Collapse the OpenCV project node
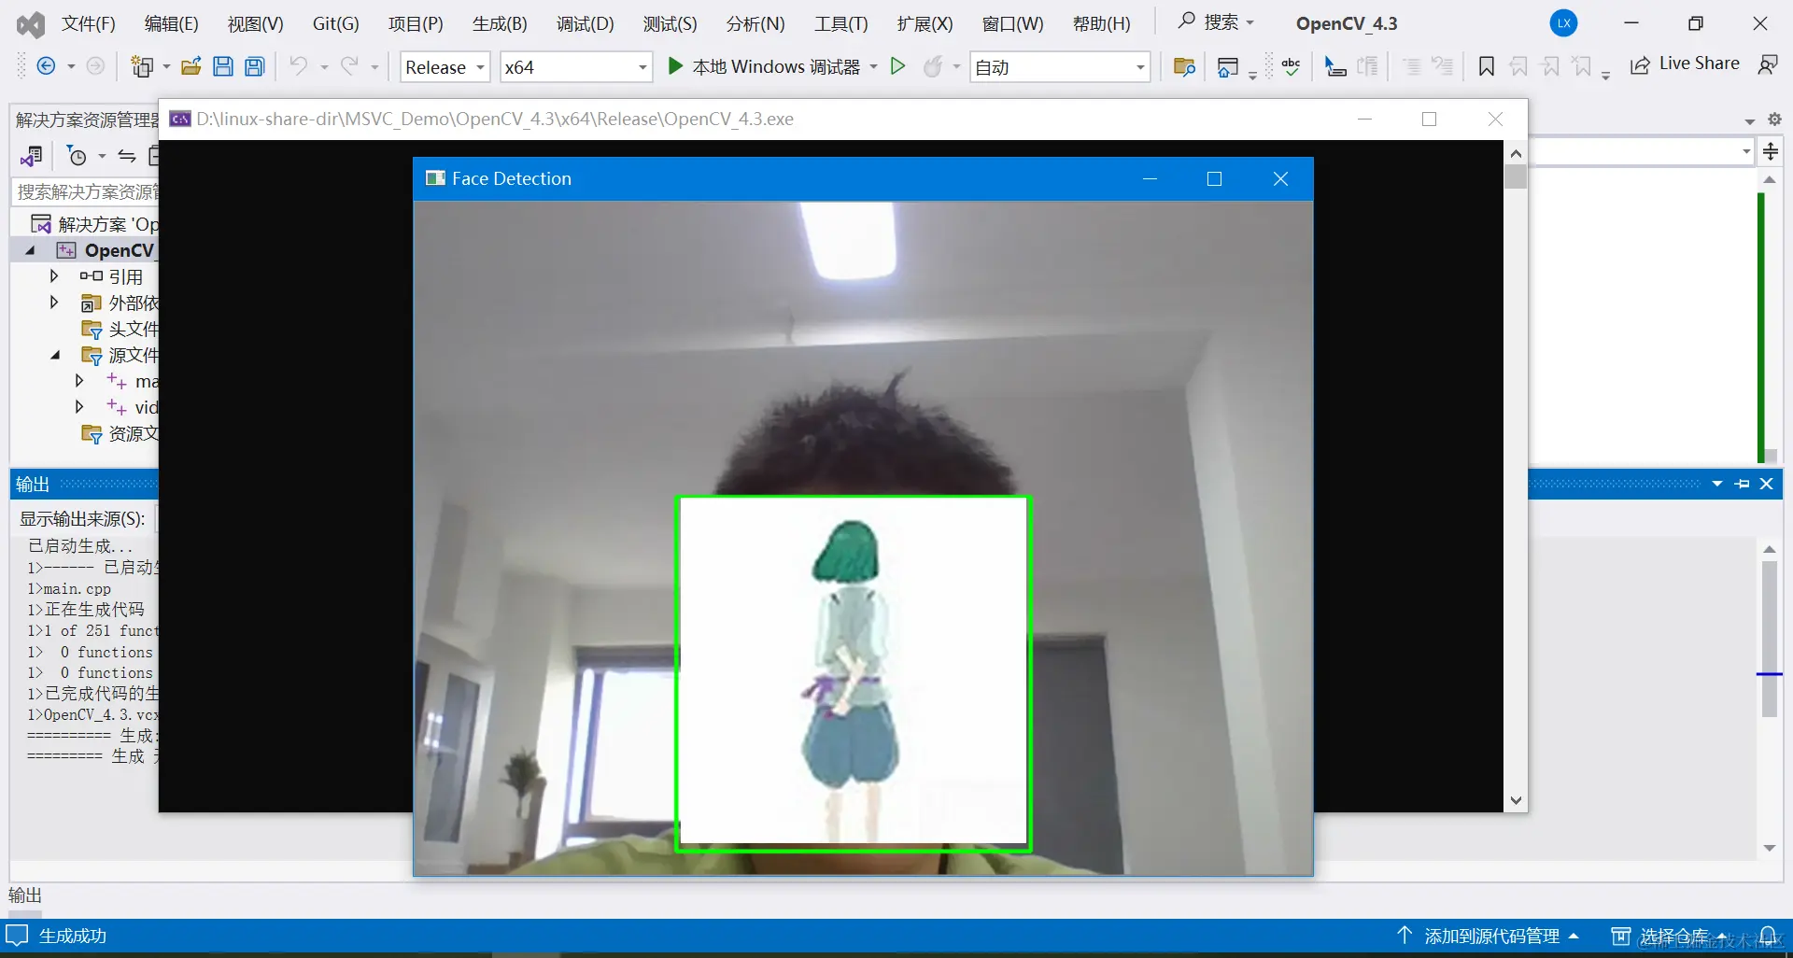 30,250
